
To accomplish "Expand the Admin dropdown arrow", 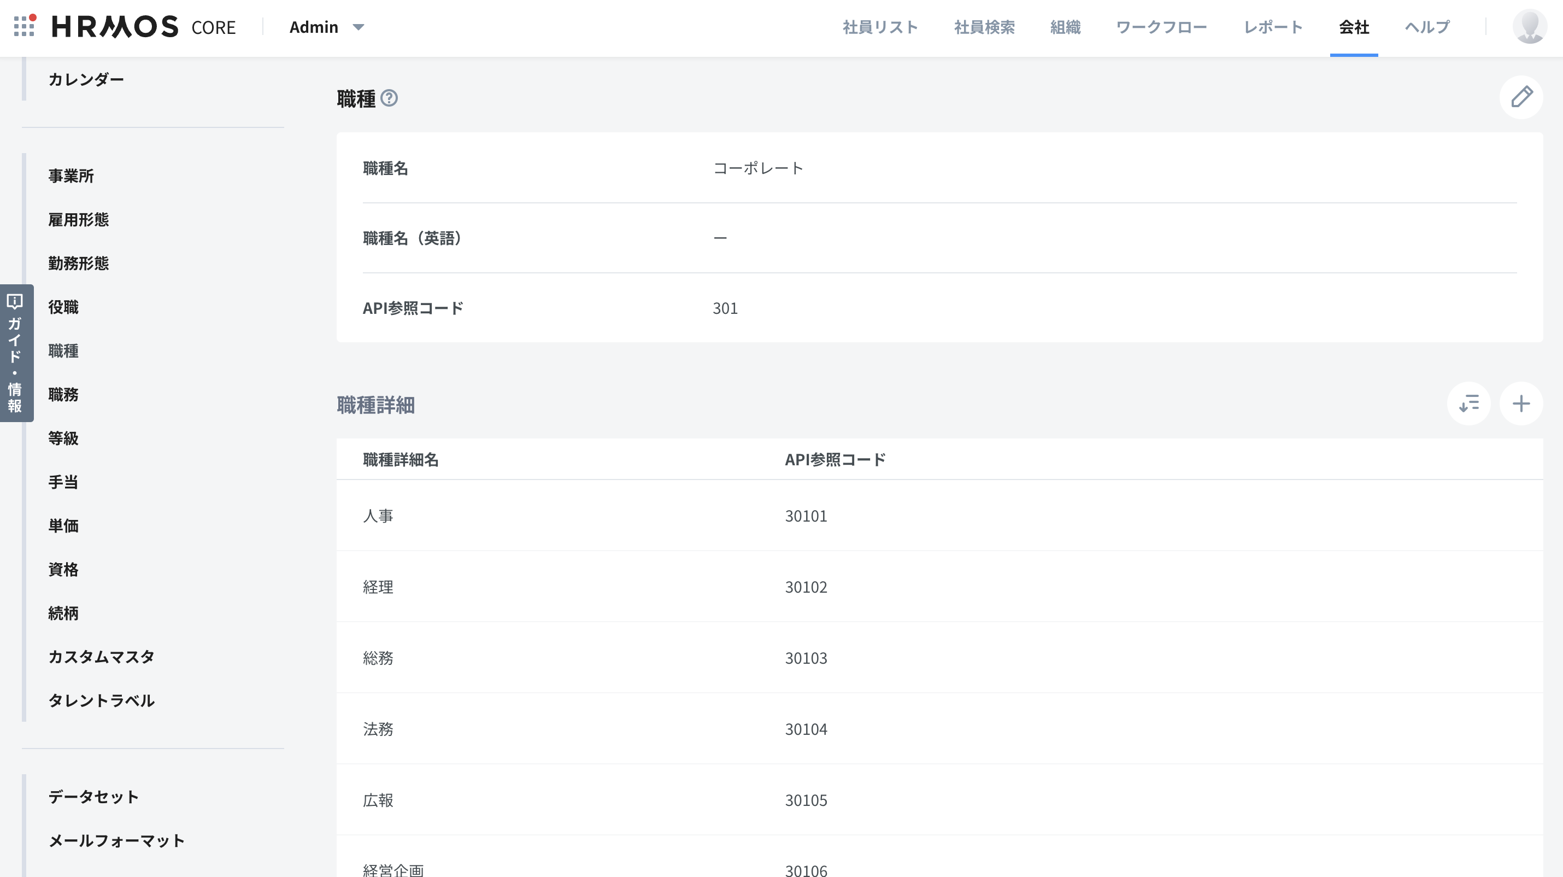I will click(x=359, y=27).
